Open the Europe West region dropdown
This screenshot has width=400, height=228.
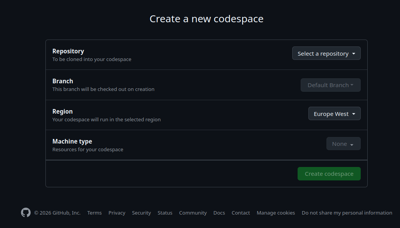tap(334, 114)
